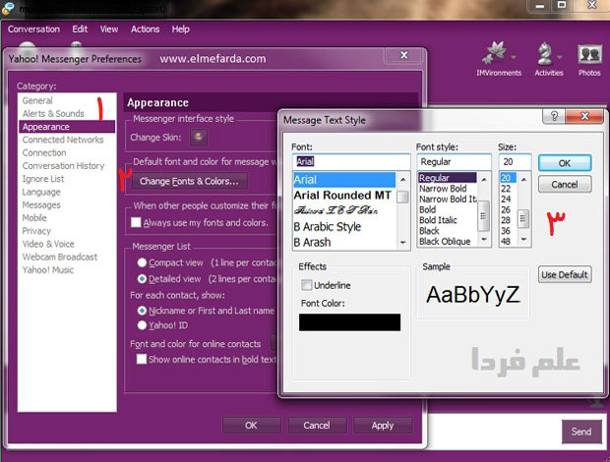This screenshot has width=610, height=462.
Task: Select the Compact view radio button
Action: pyautogui.click(x=144, y=262)
